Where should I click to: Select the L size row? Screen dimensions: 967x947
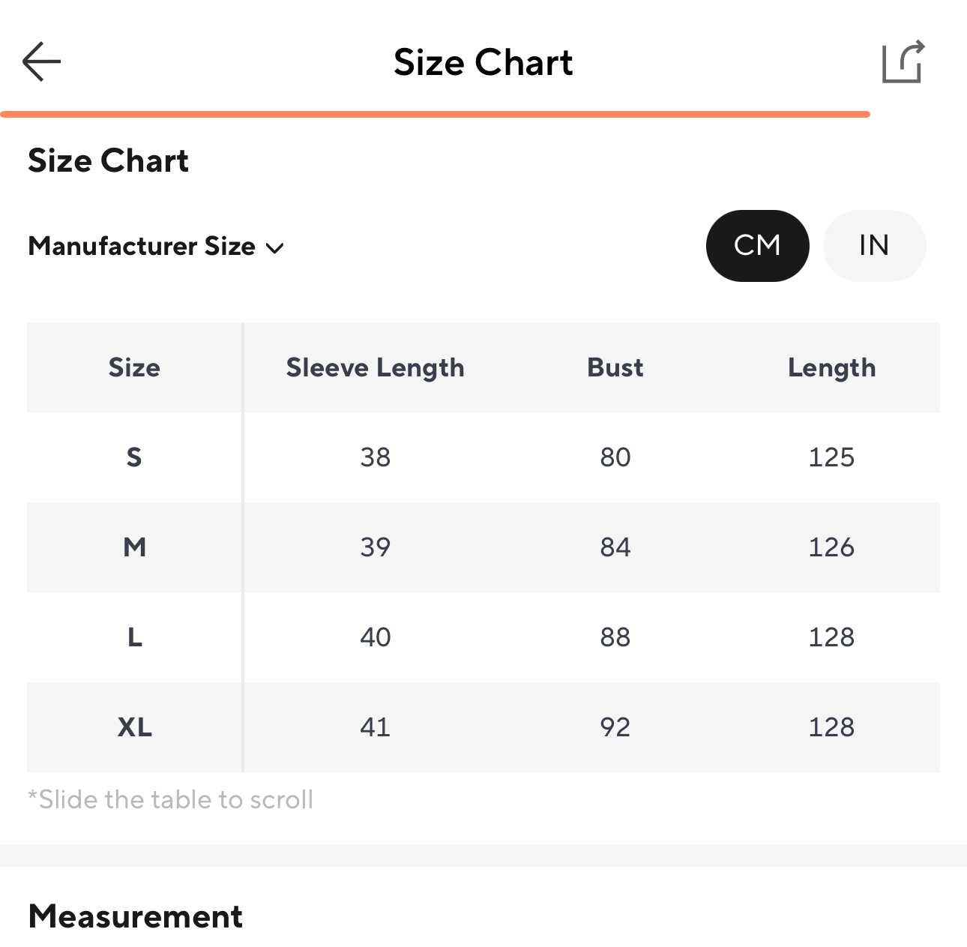click(134, 637)
